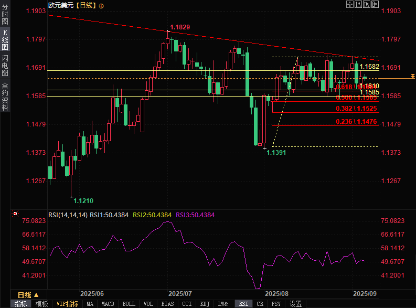Open the 合约资料 side tab
The height and width of the screenshot is (308, 416).
pos(5,97)
